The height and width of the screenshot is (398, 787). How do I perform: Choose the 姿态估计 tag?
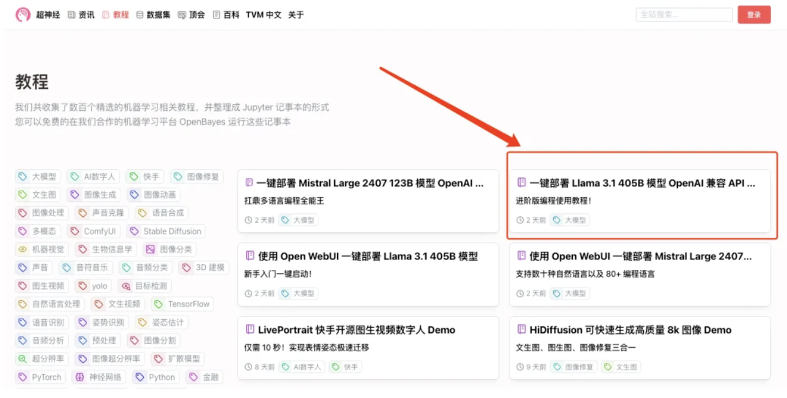point(161,323)
